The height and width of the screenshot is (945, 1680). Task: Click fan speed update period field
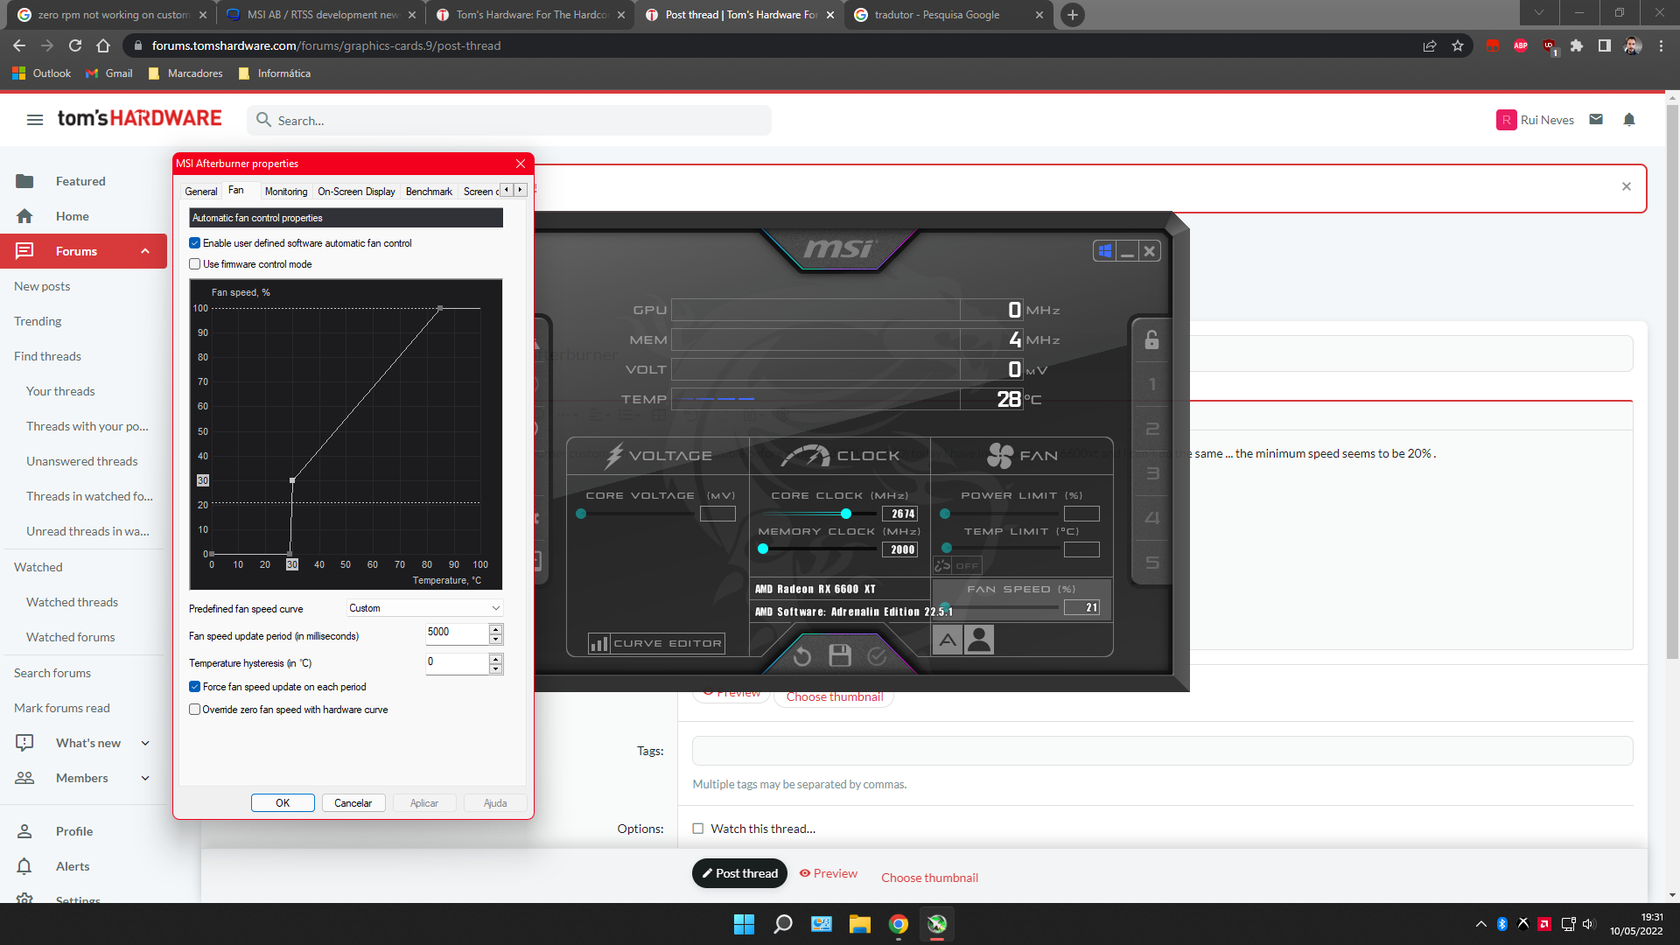[x=456, y=633]
